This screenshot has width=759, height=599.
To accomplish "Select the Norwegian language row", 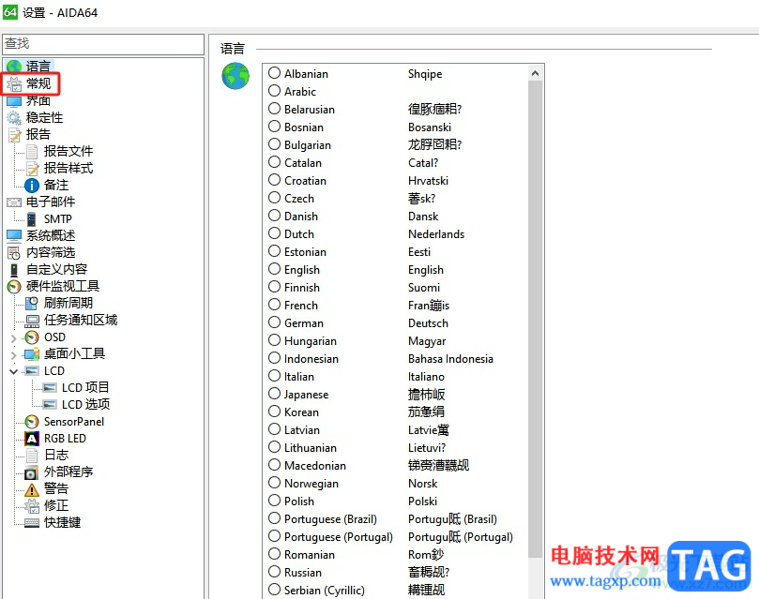I will 397,483.
